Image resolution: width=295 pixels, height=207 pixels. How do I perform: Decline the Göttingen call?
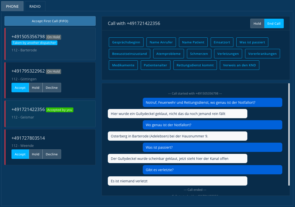point(52,88)
